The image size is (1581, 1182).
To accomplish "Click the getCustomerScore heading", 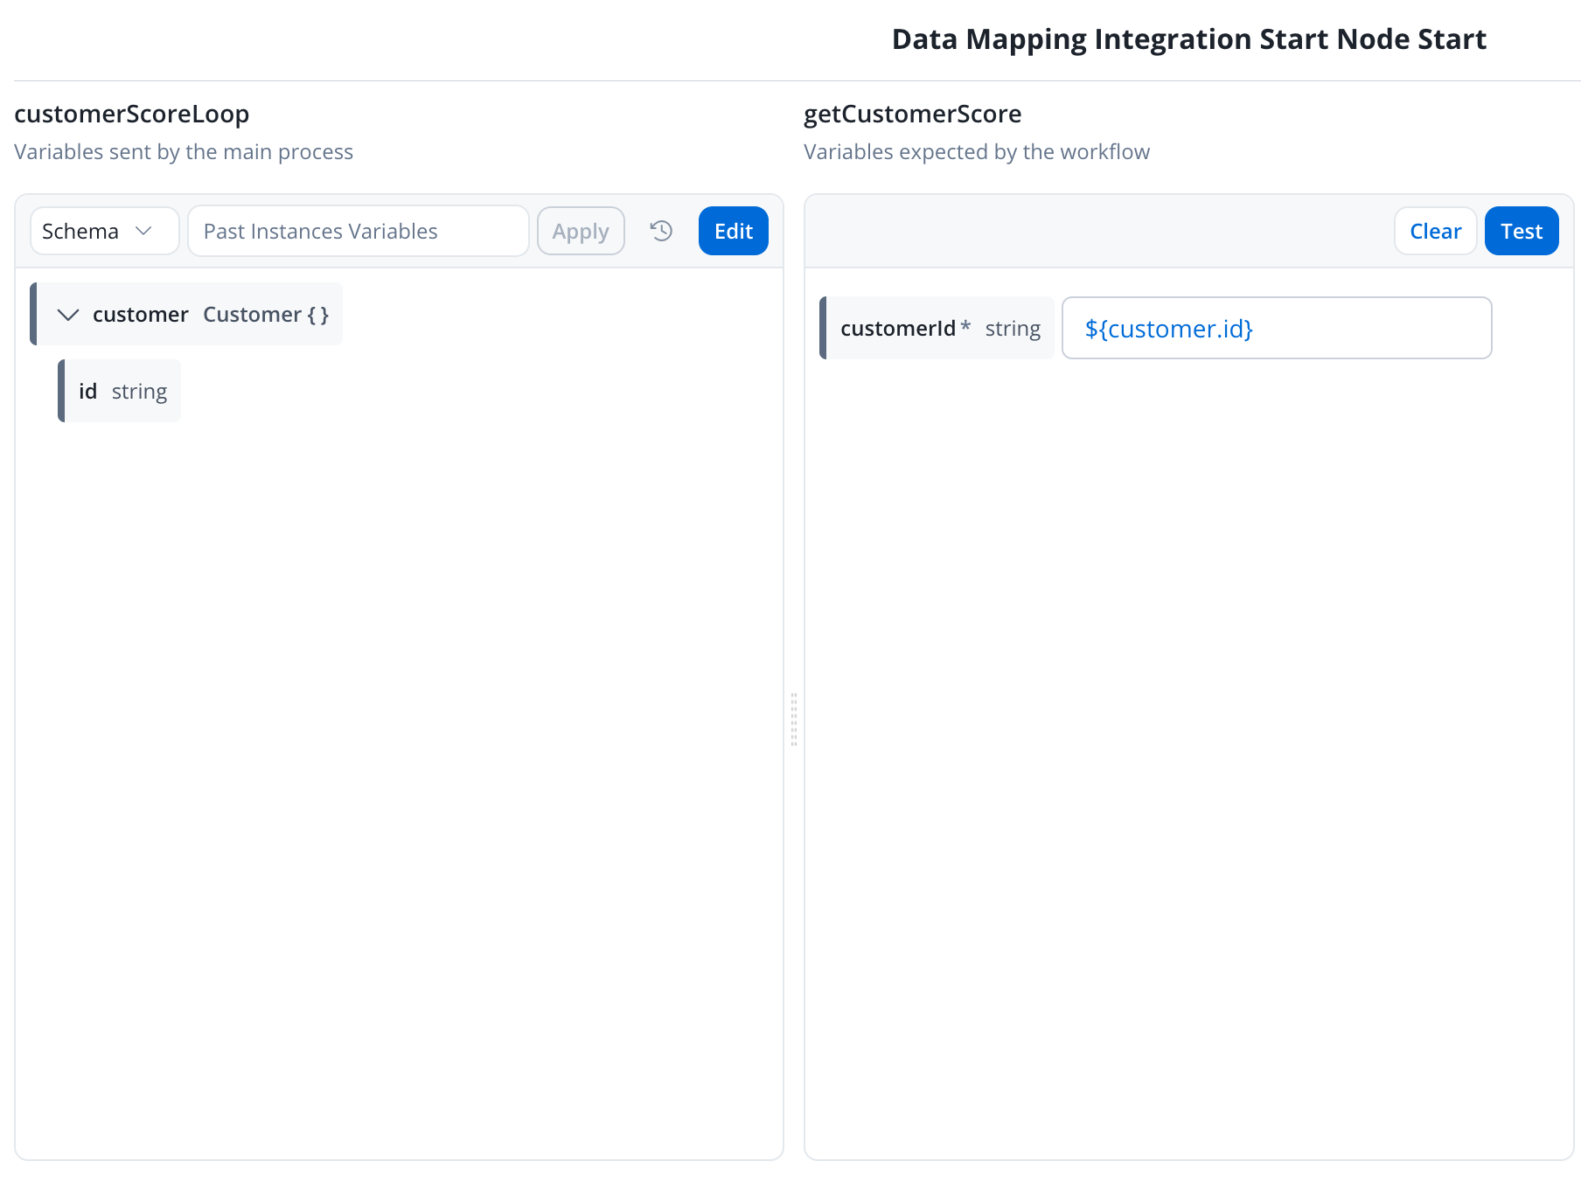I will point(913,114).
